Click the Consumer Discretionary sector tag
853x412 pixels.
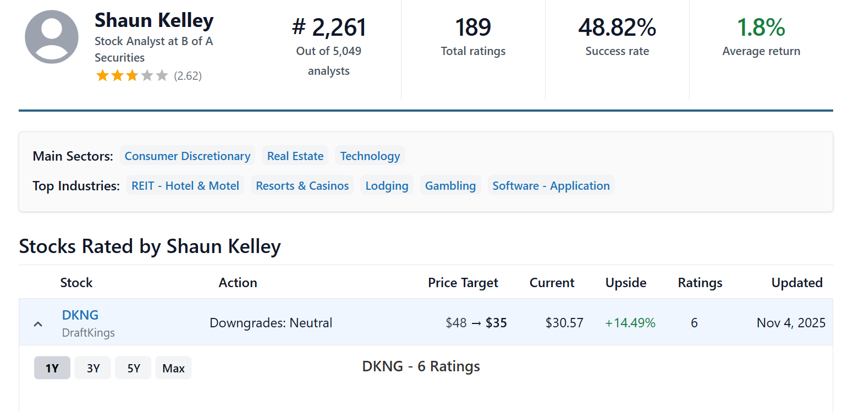[x=187, y=156]
